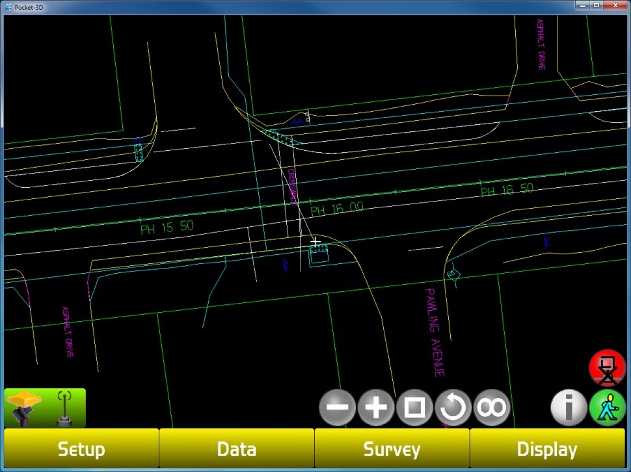Viewport: 631px width, 472px height.
Task: Click the Pocket-3D title bar icon
Action: click(8, 5)
